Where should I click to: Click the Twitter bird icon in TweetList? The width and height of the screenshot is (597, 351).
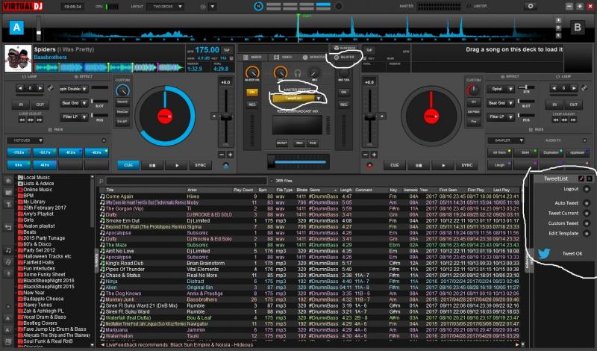pyautogui.click(x=544, y=253)
